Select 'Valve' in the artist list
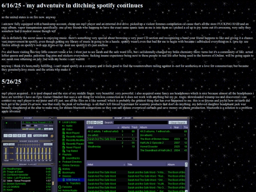256x192 pixels. click(x=112, y=143)
